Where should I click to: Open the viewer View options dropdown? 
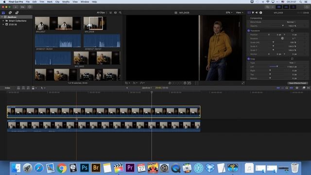point(240,13)
